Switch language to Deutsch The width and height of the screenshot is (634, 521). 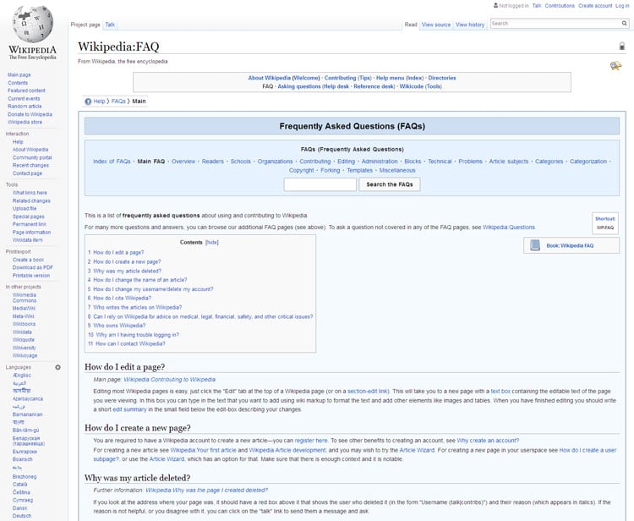pos(22,516)
